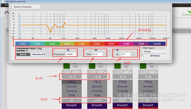Click FIR on the first output channel
191x109 pixels.
(x=72, y=96)
